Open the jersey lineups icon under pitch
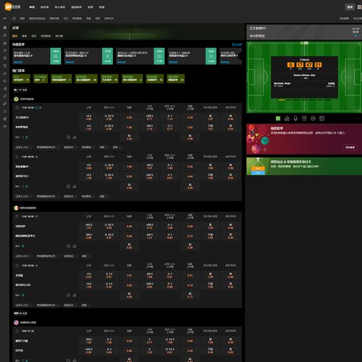Screen dimensions: 362x362 [x=304, y=118]
